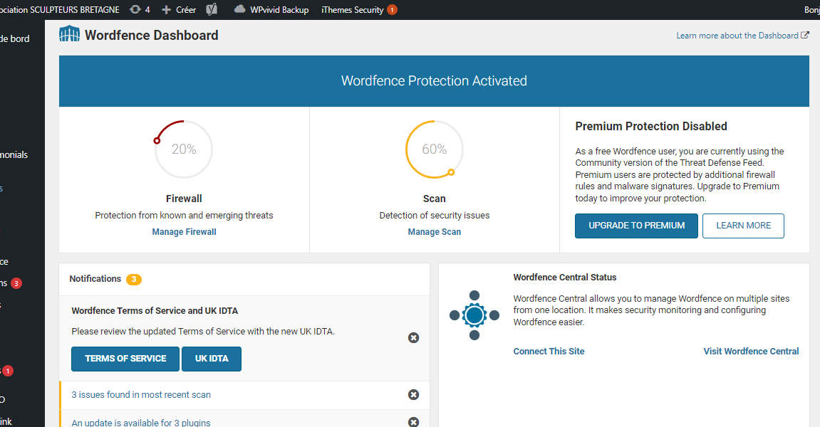Open iThemes Security toolbar menu

tap(353, 10)
